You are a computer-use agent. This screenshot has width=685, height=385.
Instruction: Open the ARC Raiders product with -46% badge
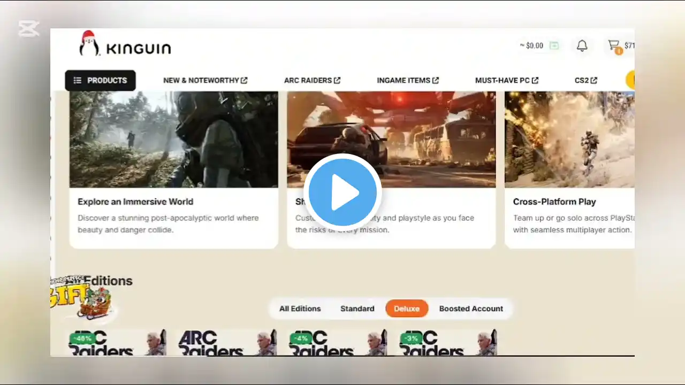(x=117, y=342)
